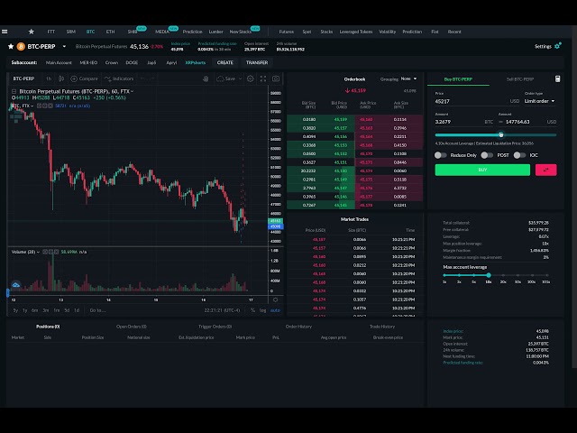This screenshot has height=433, width=577.
Task: Open the candlestick chart style icon
Action: click(61, 78)
